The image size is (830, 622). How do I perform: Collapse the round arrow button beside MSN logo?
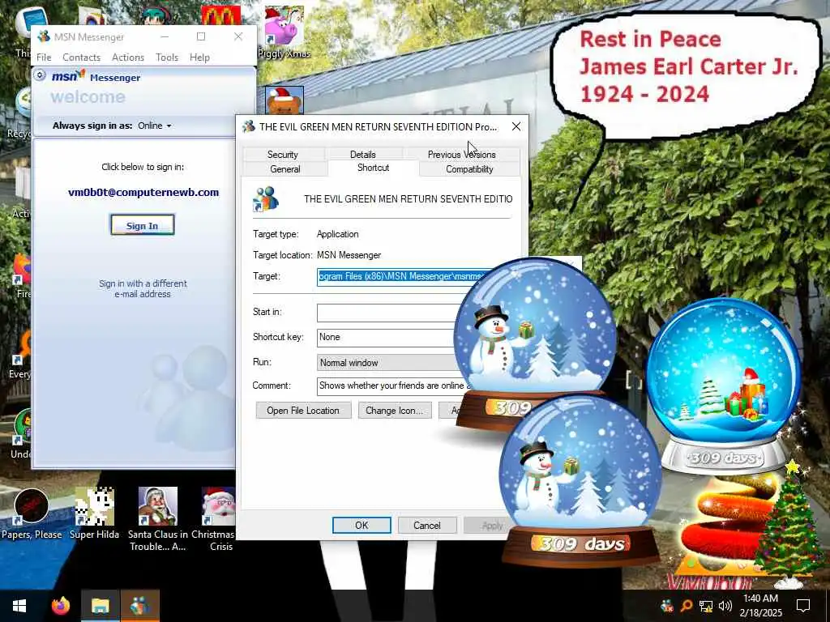(40, 75)
